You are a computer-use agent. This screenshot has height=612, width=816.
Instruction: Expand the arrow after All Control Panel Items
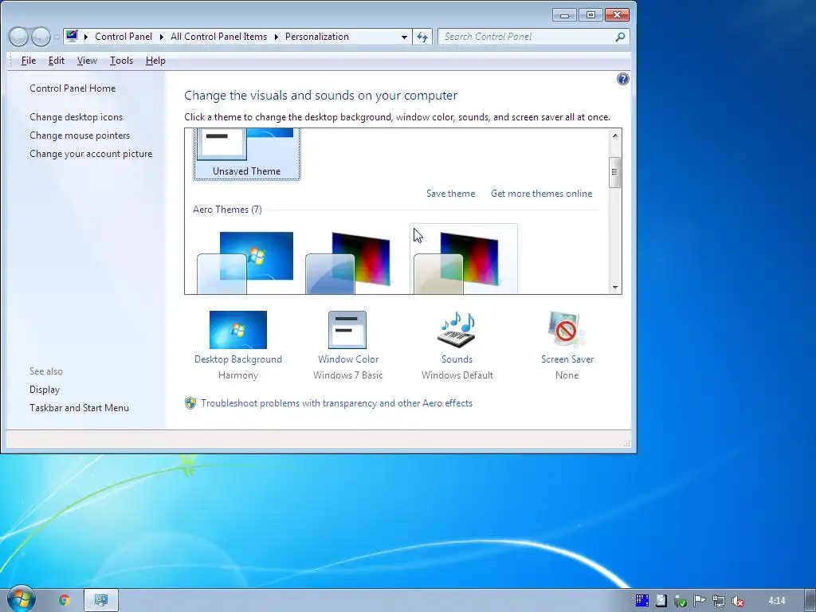[x=276, y=37]
